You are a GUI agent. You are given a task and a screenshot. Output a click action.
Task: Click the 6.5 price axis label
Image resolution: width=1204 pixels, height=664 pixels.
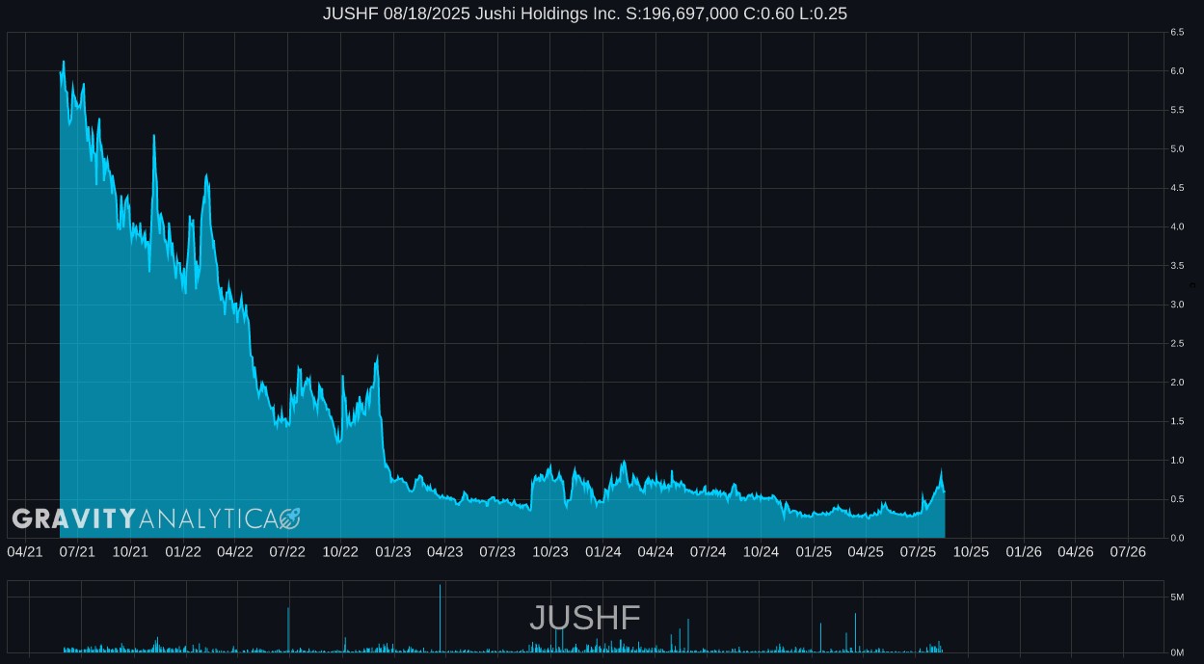1177,33
